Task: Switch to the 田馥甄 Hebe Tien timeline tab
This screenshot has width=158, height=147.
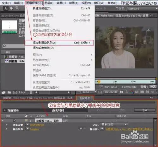Action: coord(38,98)
